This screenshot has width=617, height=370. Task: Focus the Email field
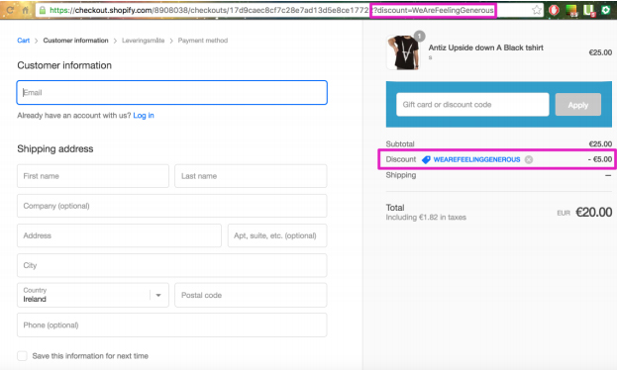coord(172,92)
